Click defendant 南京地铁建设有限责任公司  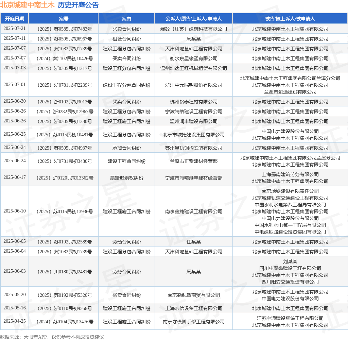pyautogui.click(x=290, y=191)
